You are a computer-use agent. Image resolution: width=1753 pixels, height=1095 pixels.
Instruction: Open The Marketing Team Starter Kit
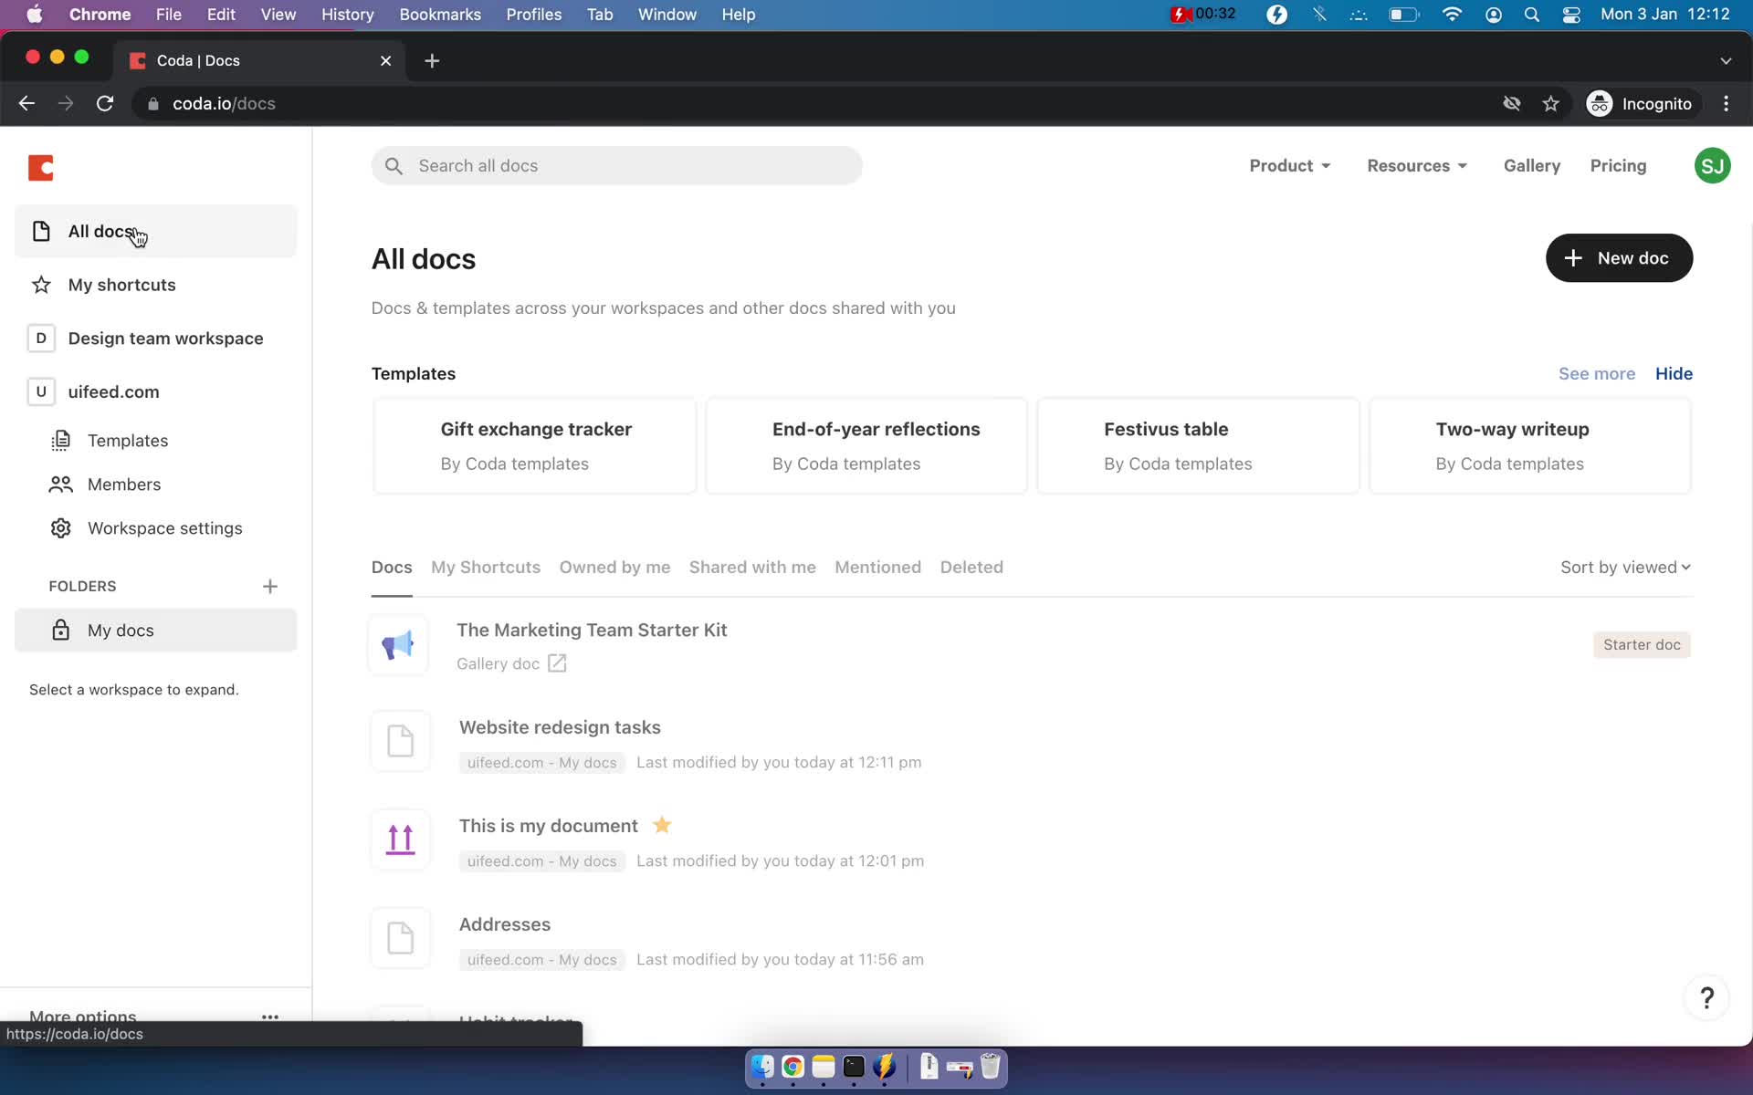tap(592, 631)
